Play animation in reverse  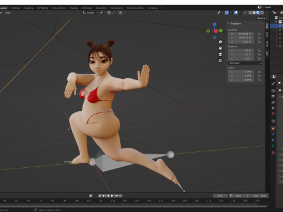tap(108, 196)
